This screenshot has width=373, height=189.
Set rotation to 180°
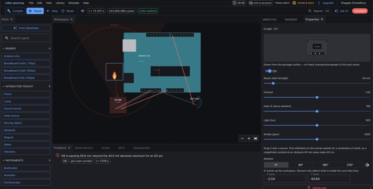(x=325, y=165)
